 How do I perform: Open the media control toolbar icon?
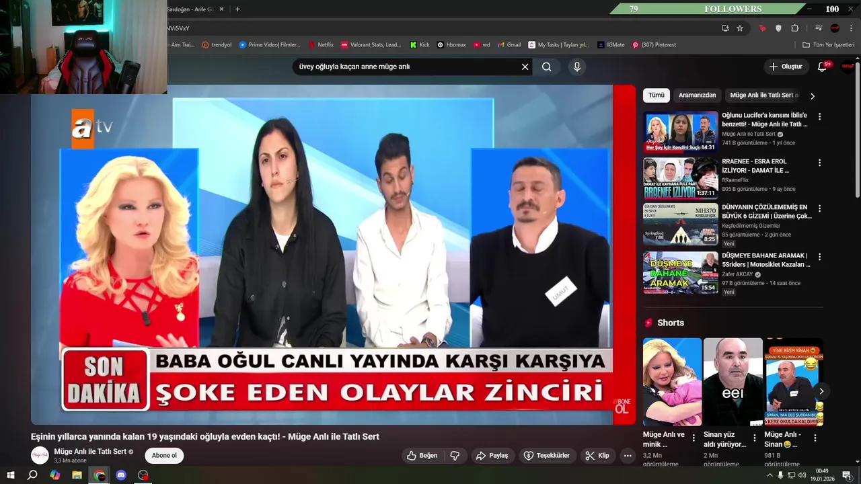pyautogui.click(x=819, y=28)
